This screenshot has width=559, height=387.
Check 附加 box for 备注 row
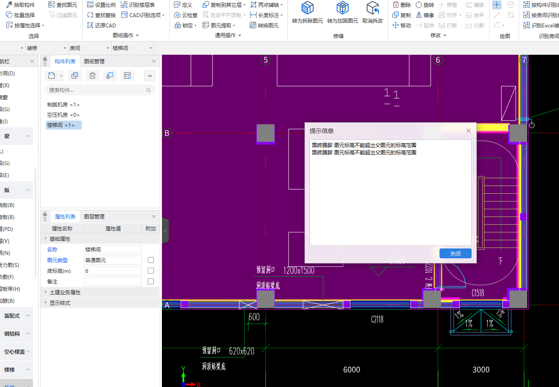tap(151, 281)
